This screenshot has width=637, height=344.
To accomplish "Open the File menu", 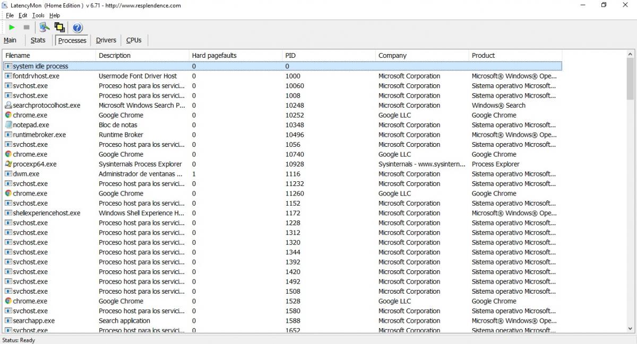I will tap(10, 15).
